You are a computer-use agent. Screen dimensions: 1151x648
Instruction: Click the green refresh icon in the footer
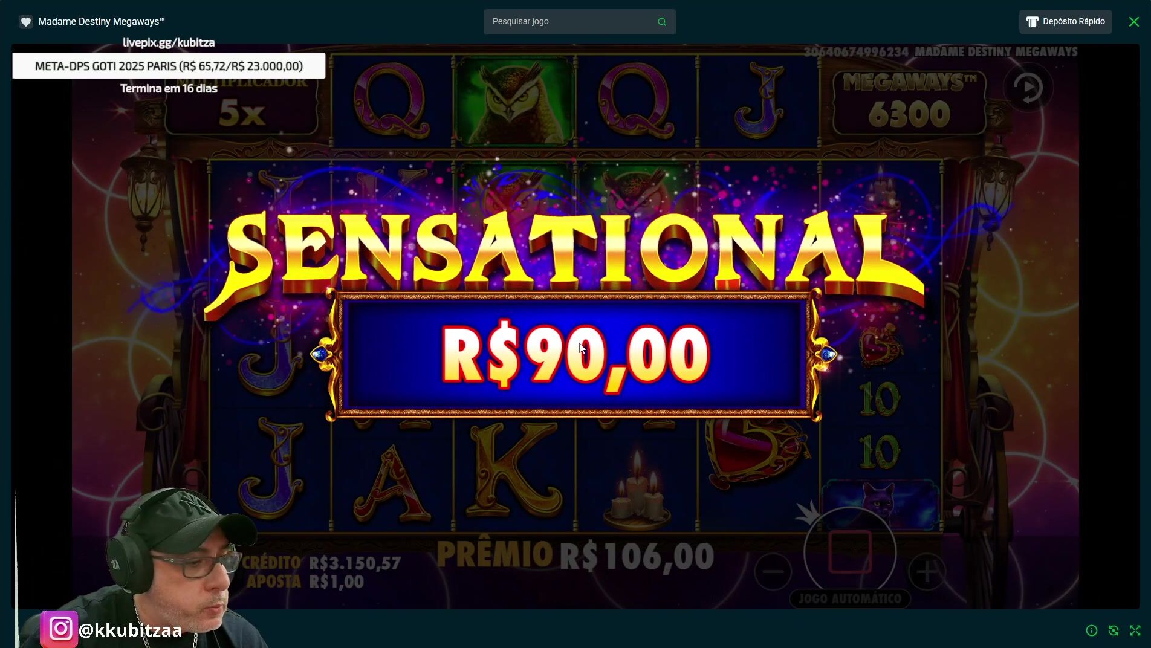[1114, 630]
